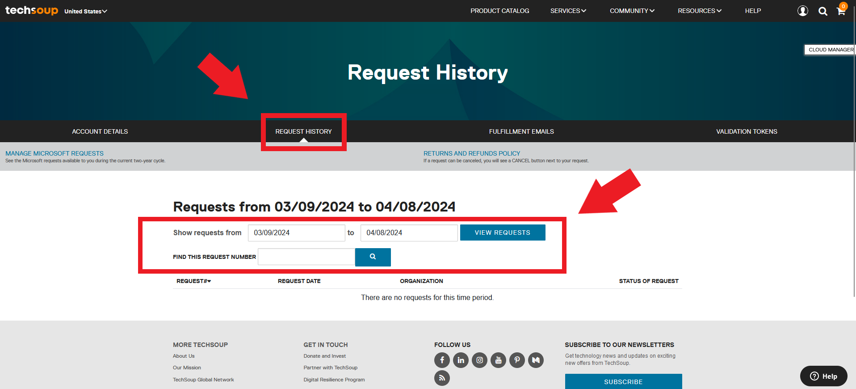Image resolution: width=856 pixels, height=389 pixels.
Task: Switch to the Request History tab
Action: pos(303,131)
